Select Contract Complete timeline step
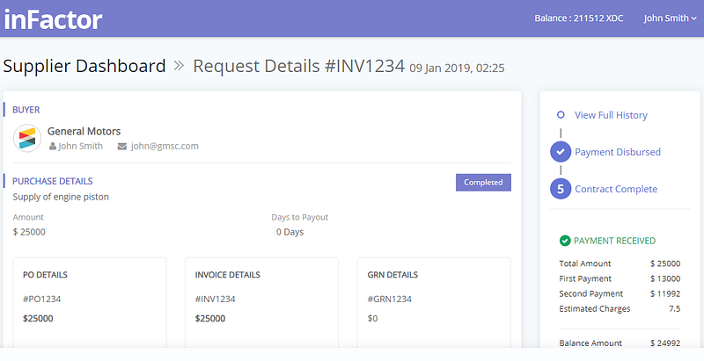 click(x=616, y=189)
